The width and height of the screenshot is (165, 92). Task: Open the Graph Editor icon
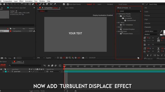pyautogui.click(x=60, y=65)
